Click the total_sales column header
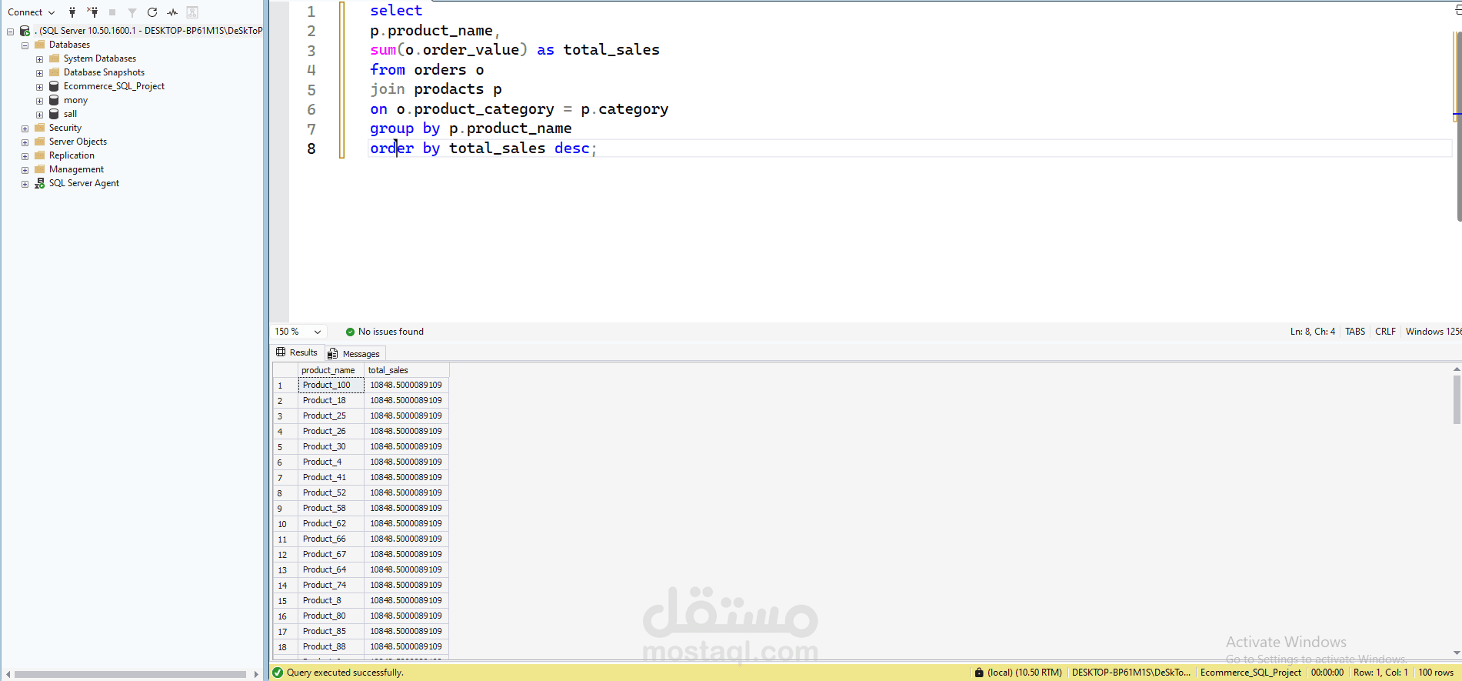 coord(406,370)
